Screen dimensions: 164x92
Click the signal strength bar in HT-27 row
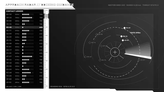28,56
